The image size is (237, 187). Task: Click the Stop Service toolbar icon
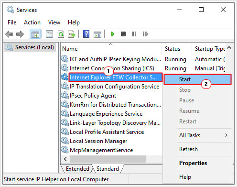click(123, 34)
